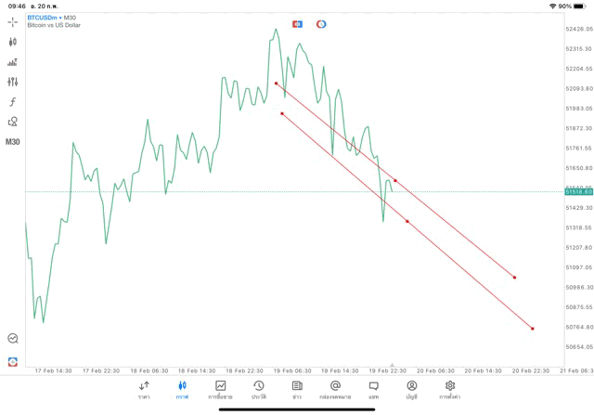Screen dimensions: 594x415
Task: Select the upper red trendline endpoint handle
Action: pyautogui.click(x=276, y=84)
